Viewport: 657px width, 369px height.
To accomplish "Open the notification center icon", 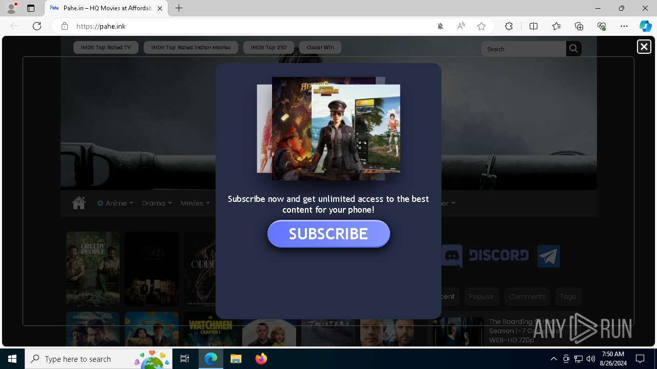I will point(640,359).
